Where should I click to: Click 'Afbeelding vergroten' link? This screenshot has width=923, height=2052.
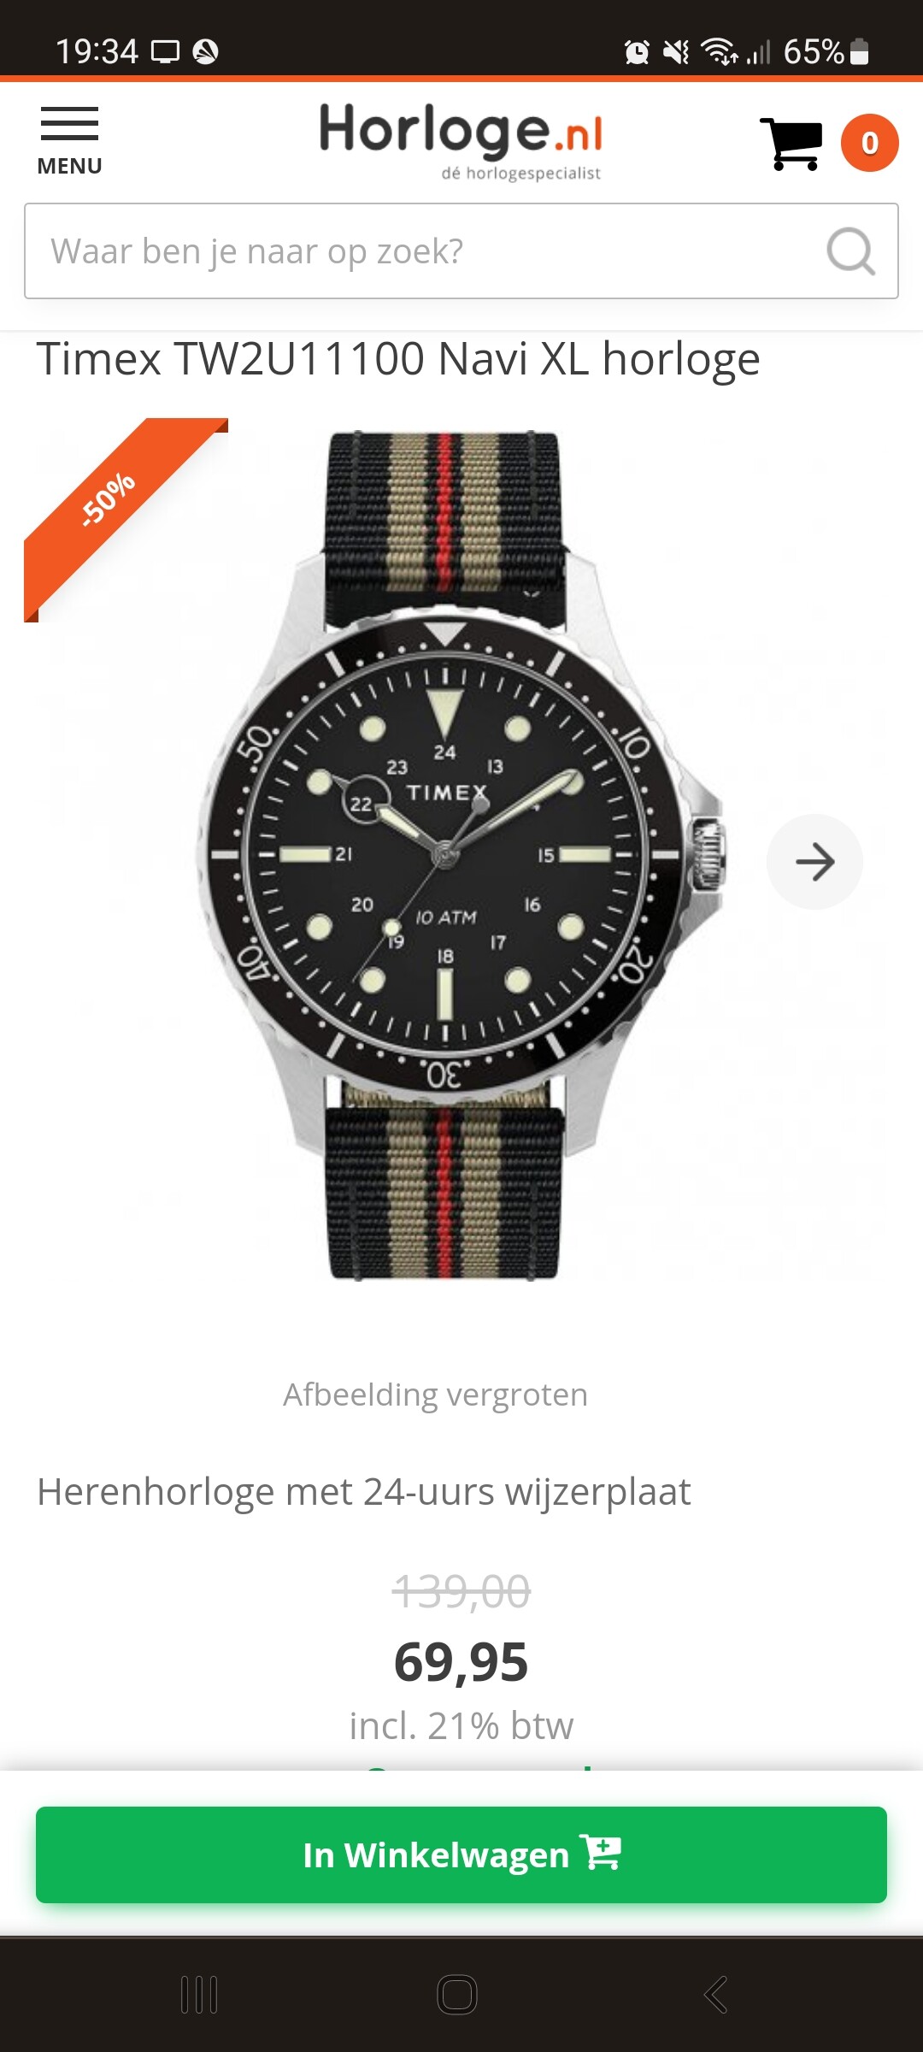tap(436, 1395)
